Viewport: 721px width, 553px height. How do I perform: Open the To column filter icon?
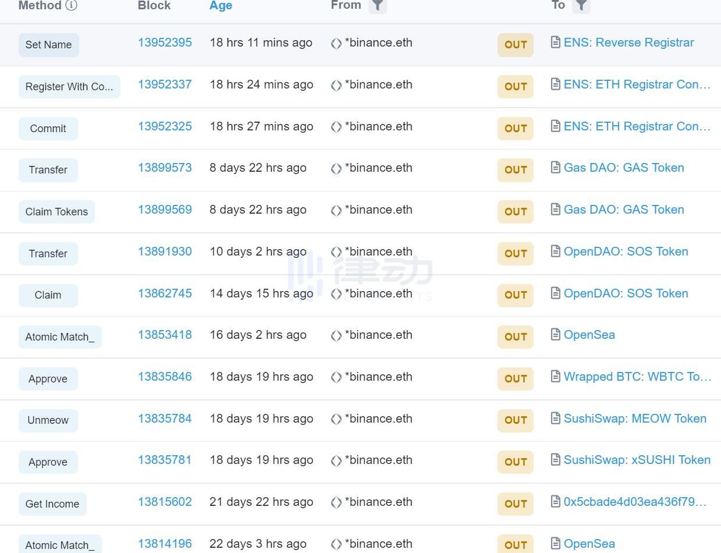click(x=581, y=6)
